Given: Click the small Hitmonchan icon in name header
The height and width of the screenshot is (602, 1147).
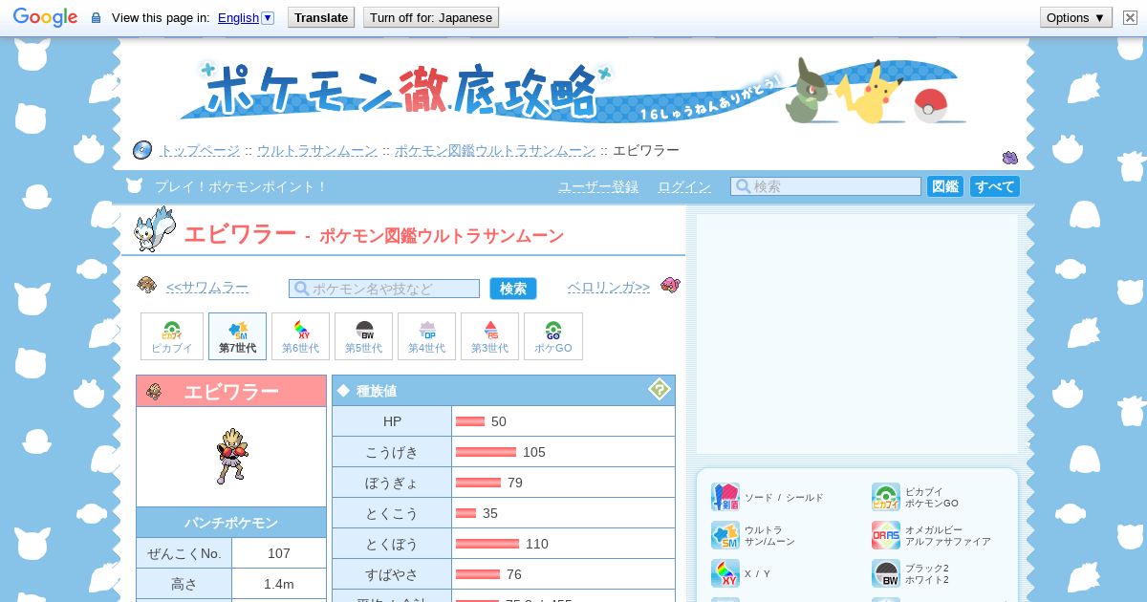Looking at the screenshot, I should [154, 392].
